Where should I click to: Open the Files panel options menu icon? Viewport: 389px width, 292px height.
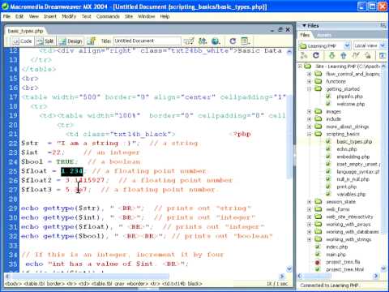[383, 25]
